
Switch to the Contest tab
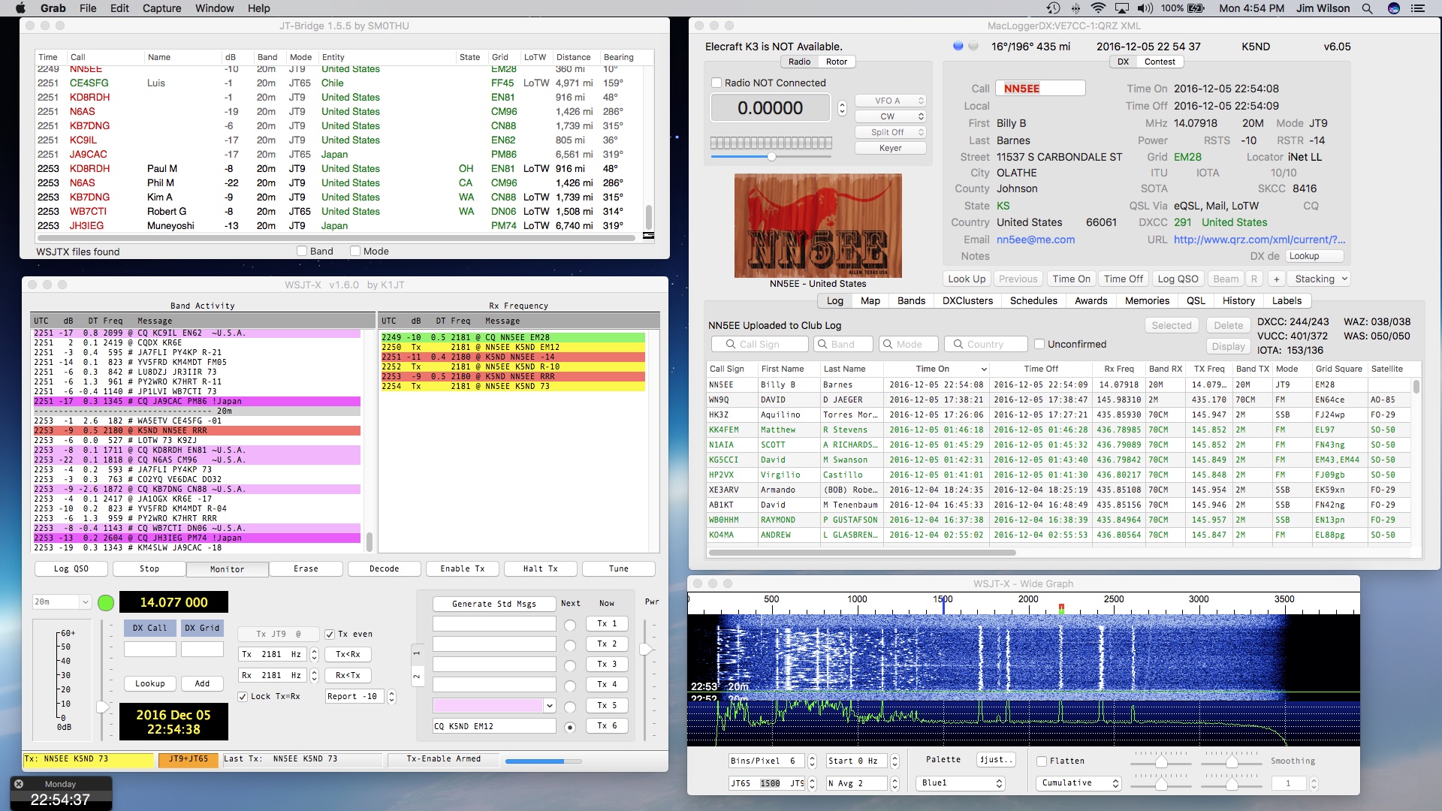tap(1160, 62)
